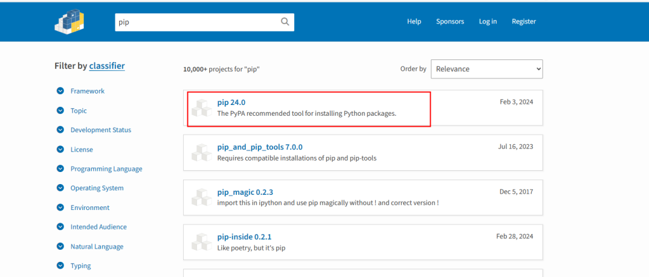Click the magnifying glass search icon
649x277 pixels.
click(285, 22)
